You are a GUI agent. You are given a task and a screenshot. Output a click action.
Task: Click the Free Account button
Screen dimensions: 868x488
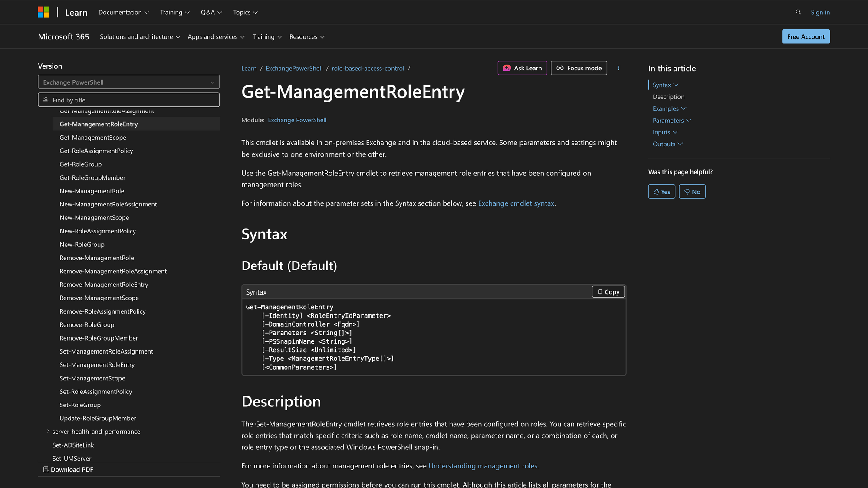coord(806,36)
